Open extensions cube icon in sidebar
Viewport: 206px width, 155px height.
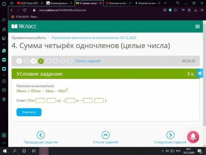(4, 90)
